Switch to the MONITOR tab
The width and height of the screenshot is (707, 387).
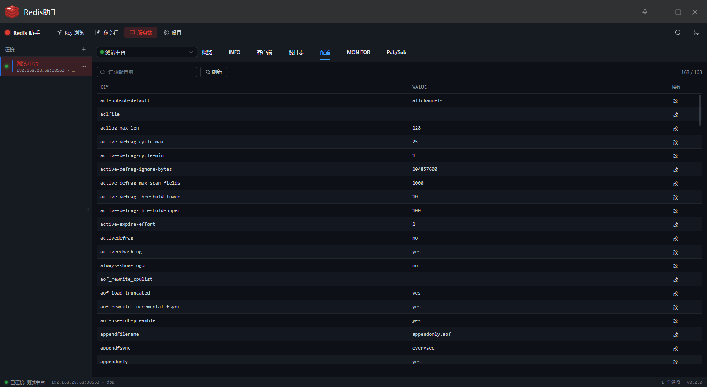pos(359,52)
